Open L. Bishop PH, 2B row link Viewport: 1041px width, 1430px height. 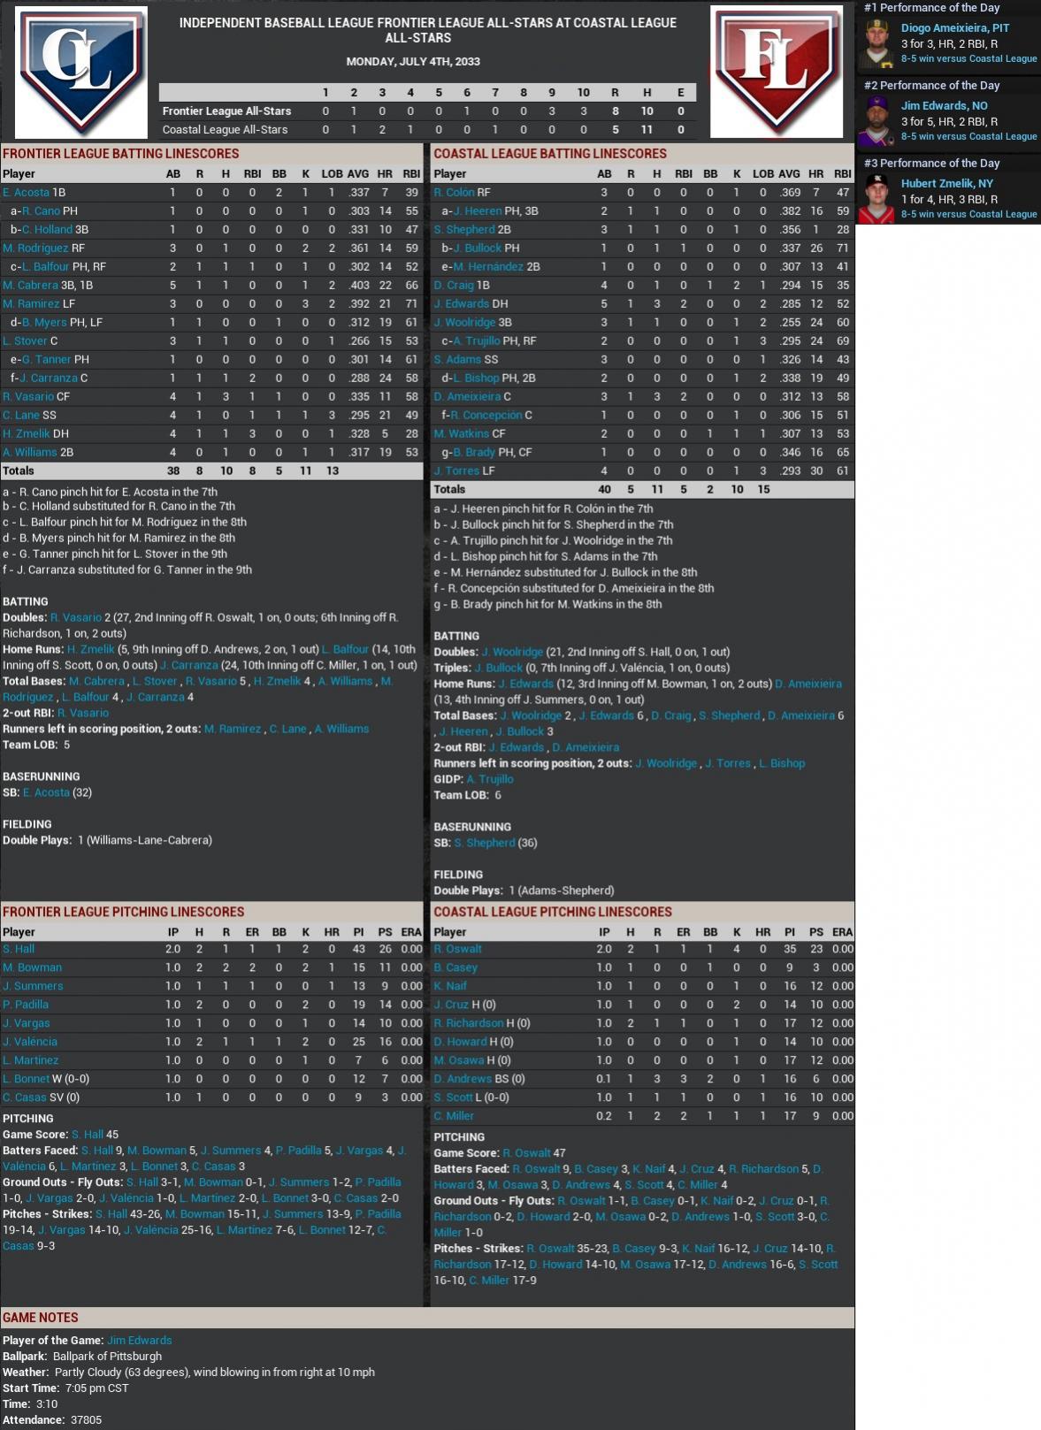(476, 378)
